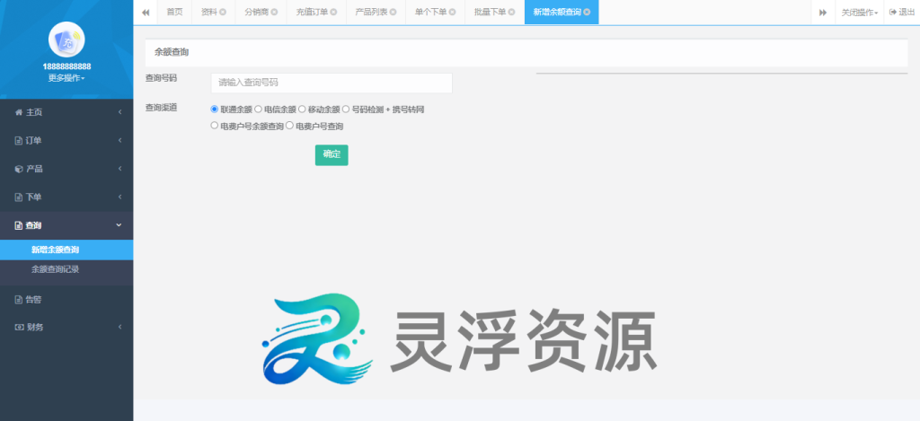Open the 更多操作 dropdown under the phone number
This screenshot has width=920, height=421.
pos(66,78)
